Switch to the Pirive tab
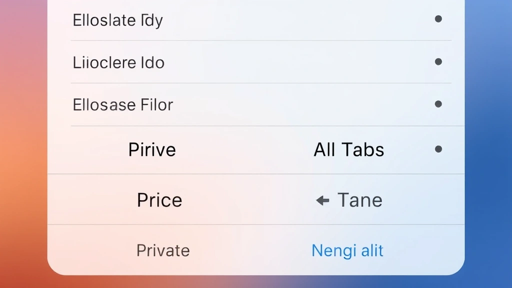Image resolution: width=512 pixels, height=288 pixels. 152,149
